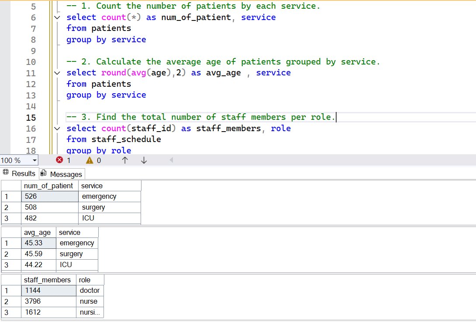Click the red error count icon

coord(59,160)
